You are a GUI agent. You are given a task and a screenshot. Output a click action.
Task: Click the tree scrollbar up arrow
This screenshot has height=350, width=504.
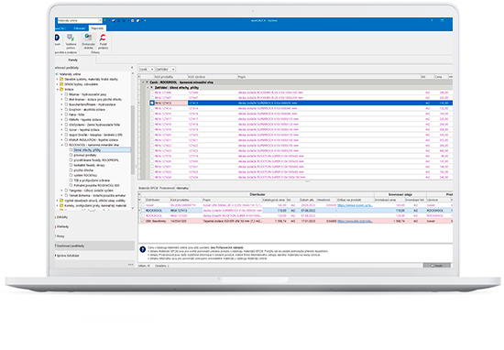pyautogui.click(x=133, y=74)
